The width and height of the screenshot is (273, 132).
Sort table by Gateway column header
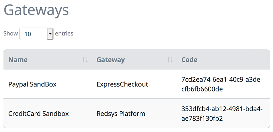click(x=110, y=60)
